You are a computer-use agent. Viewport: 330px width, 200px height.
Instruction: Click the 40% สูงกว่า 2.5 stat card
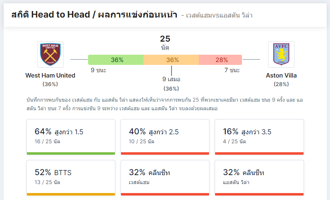[x=165, y=137]
